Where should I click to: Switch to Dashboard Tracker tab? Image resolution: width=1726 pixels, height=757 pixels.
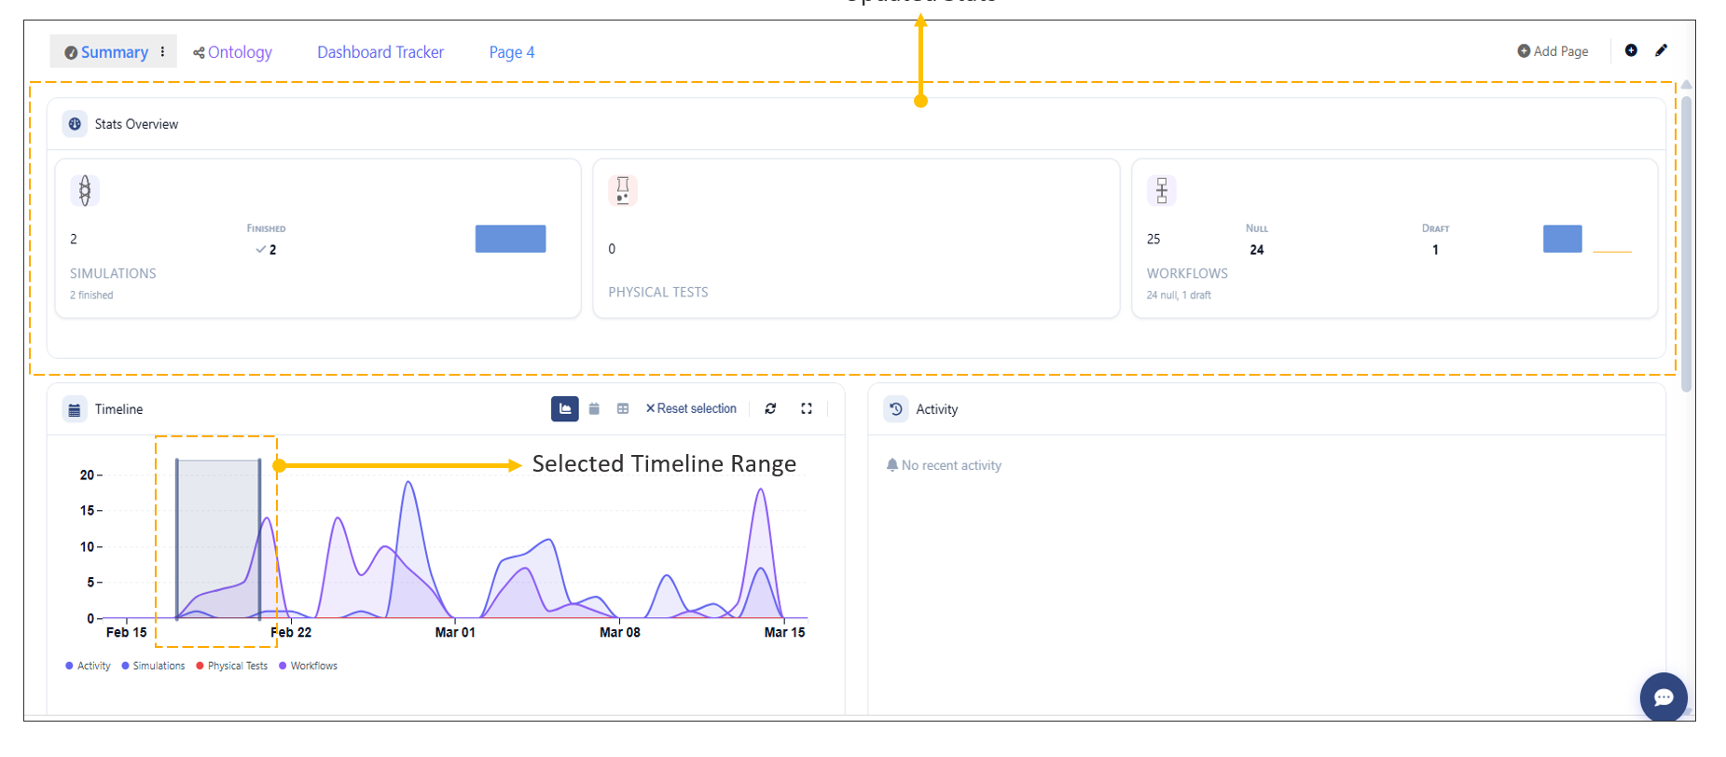(x=380, y=52)
